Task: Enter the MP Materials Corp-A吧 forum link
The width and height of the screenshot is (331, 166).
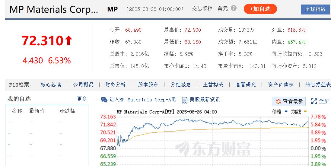Action: coord(142,100)
